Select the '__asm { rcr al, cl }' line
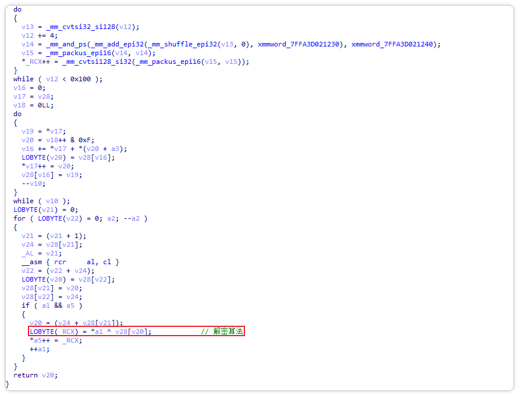This screenshot has width=519, height=396. point(70,262)
